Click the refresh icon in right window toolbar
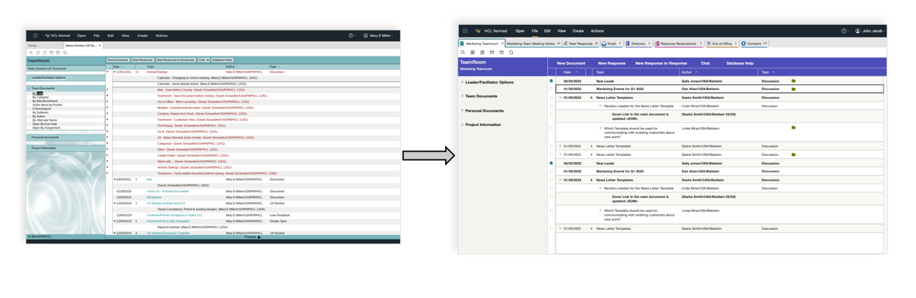 click(511, 53)
